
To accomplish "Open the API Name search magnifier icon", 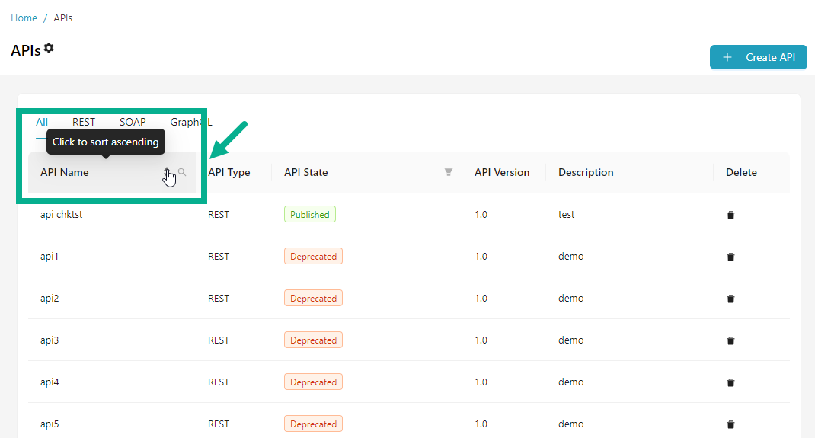I will [x=182, y=172].
